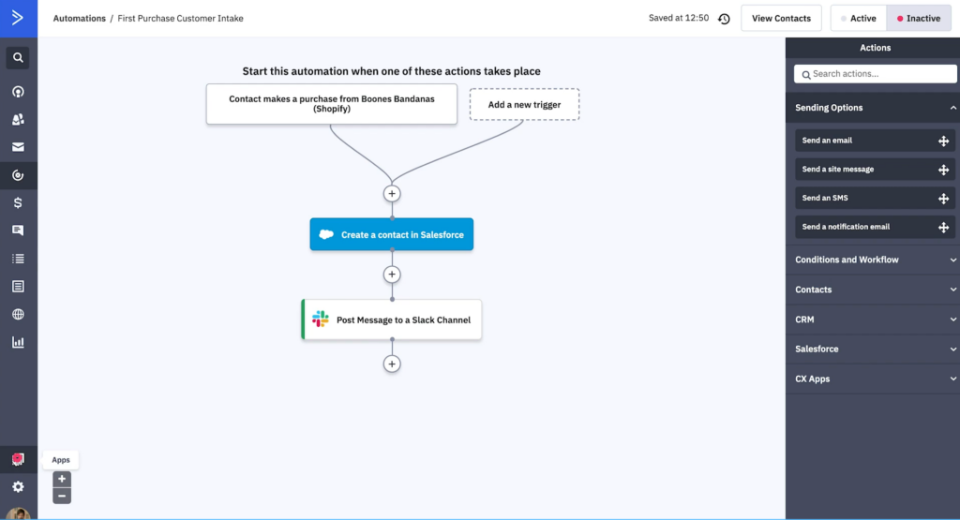Image resolution: width=960 pixels, height=520 pixels.
Task: Click the Salesforce cloud icon in action
Action: tap(326, 234)
